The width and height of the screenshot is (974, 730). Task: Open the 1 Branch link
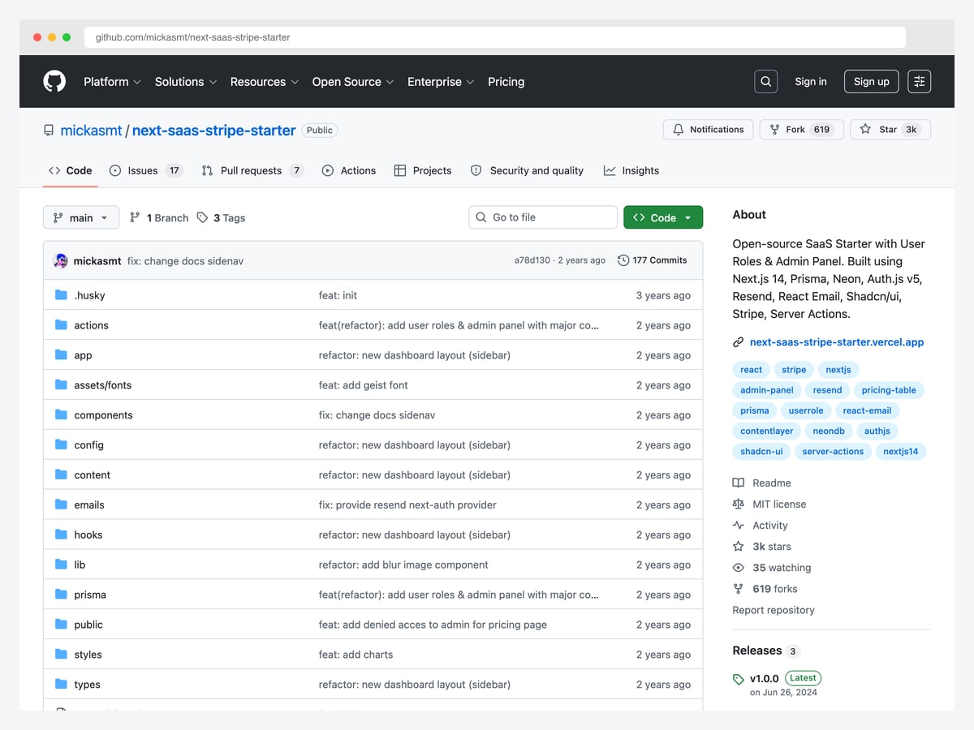pos(159,218)
